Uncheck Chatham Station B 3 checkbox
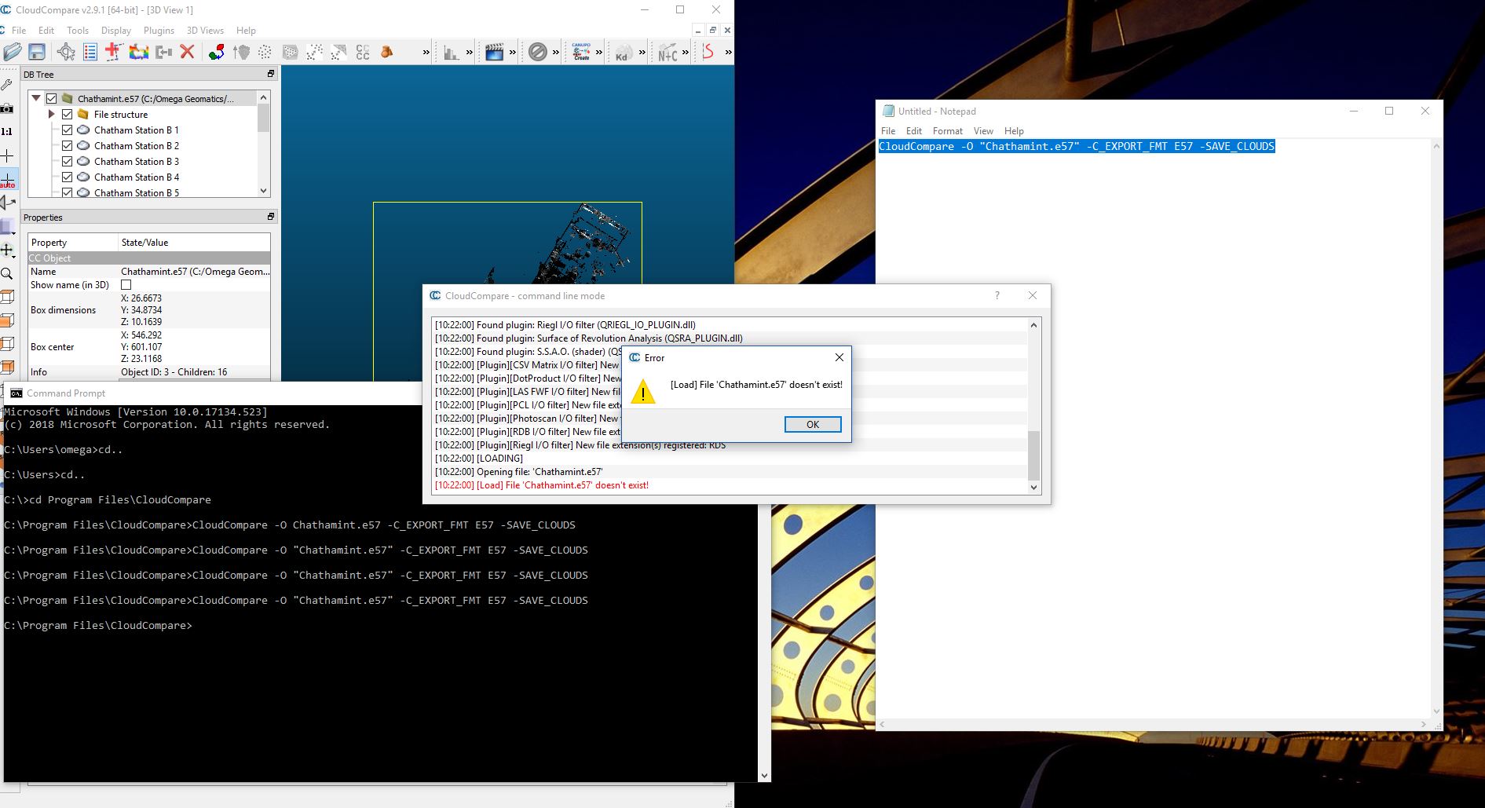The width and height of the screenshot is (1485, 808). pos(67,162)
